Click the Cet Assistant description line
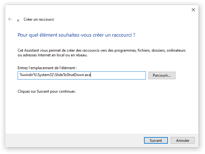Image resolution: width=205 pixels, height=154 pixels. [102, 50]
